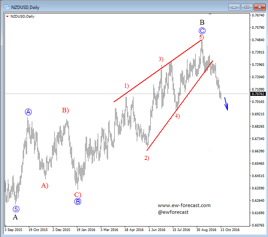Image resolution: width=268 pixels, height=237 pixels.
Task: Click the 0.63590 price scale value
Action: coord(258,188)
